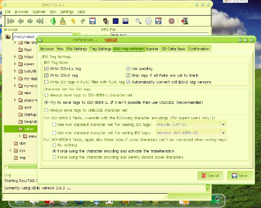Open the Confirmation tab
The height and width of the screenshot is (208, 261).
pos(199,49)
